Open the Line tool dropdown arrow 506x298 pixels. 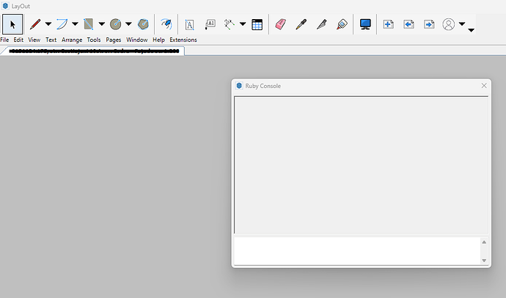pyautogui.click(x=48, y=24)
